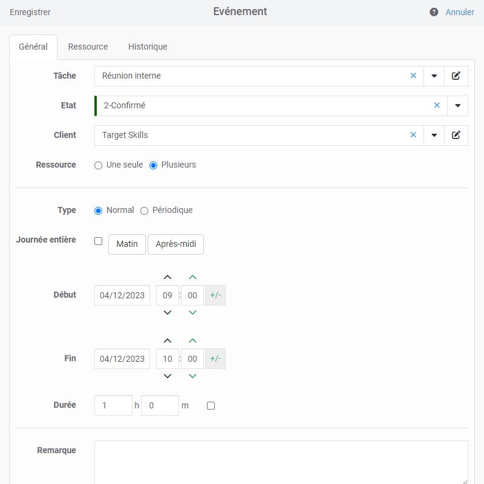Increase the Début hour with up arrow

[x=168, y=277]
